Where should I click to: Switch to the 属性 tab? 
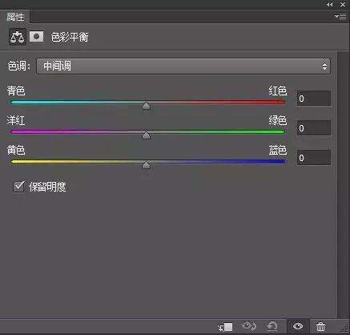[x=15, y=17]
